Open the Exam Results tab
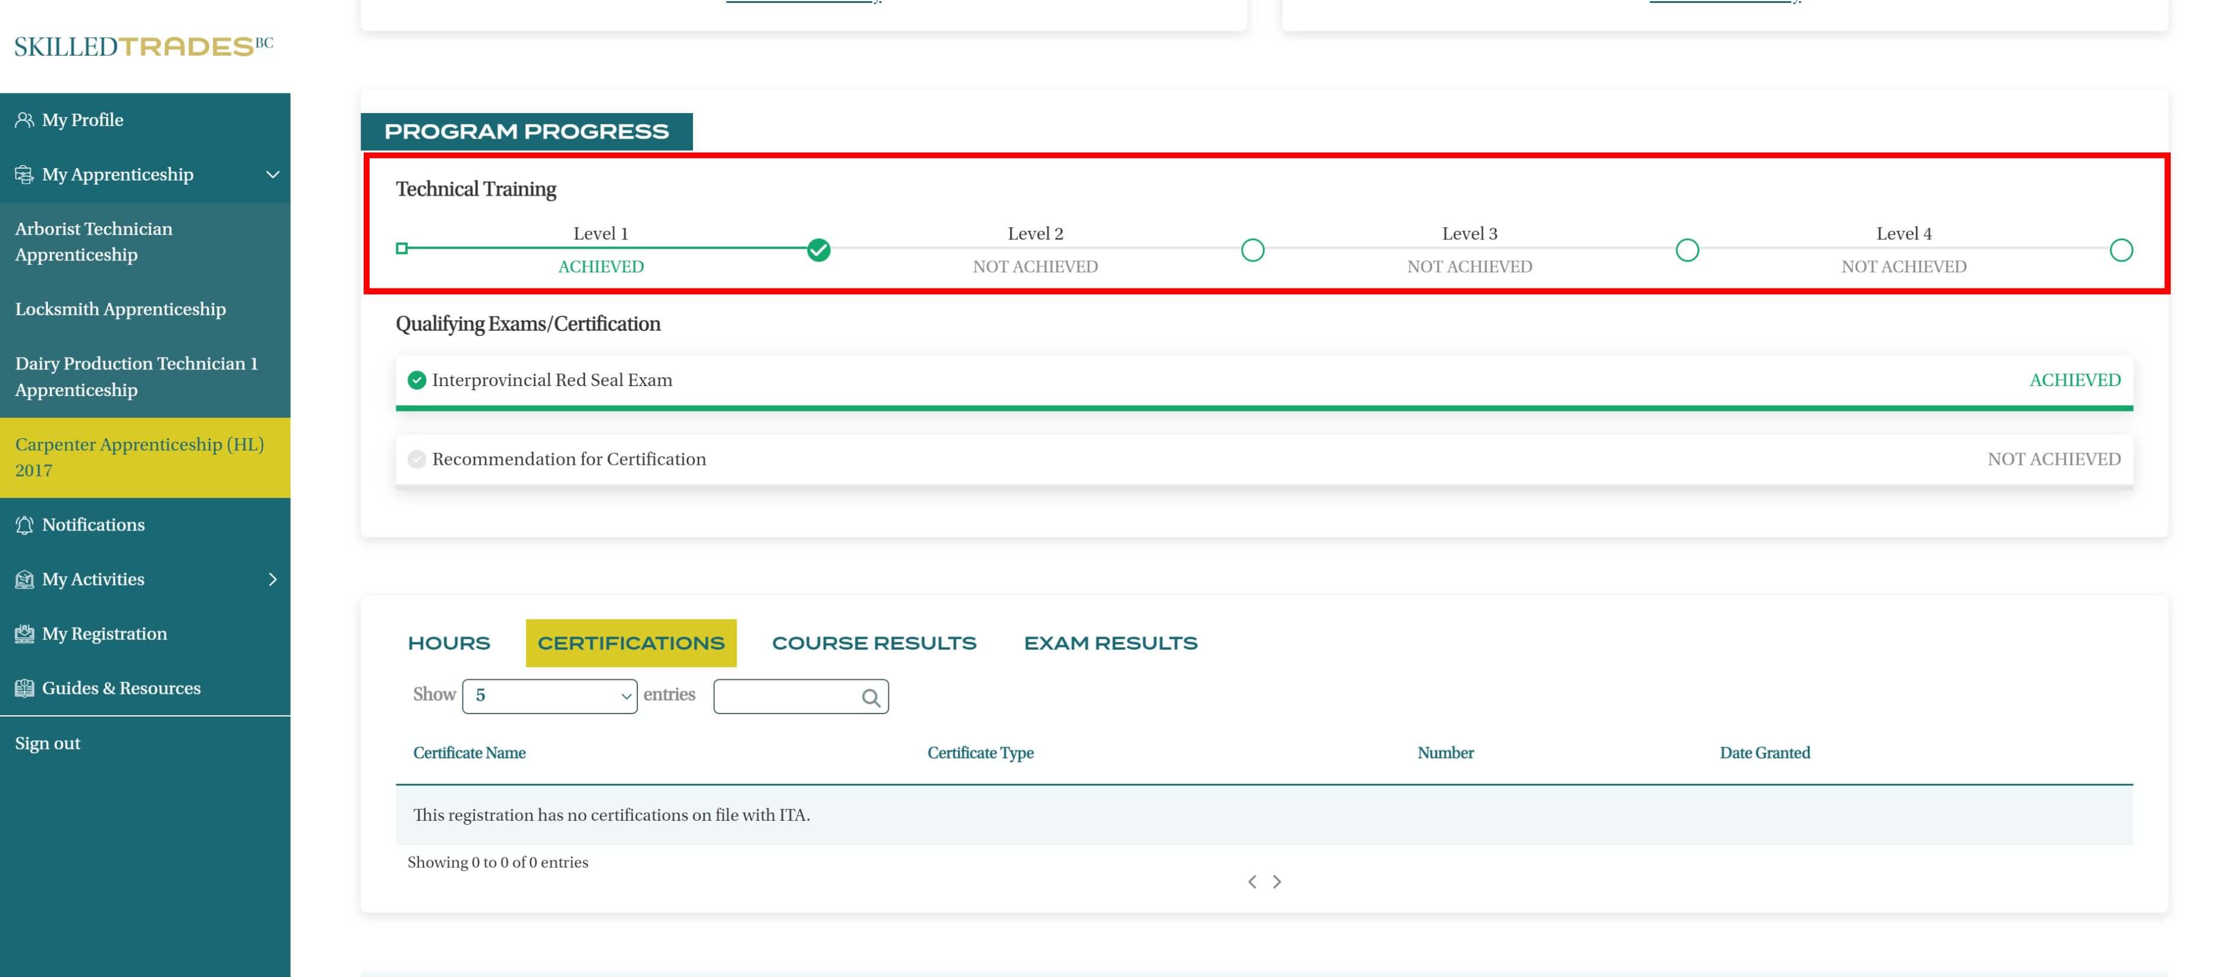 (1111, 643)
